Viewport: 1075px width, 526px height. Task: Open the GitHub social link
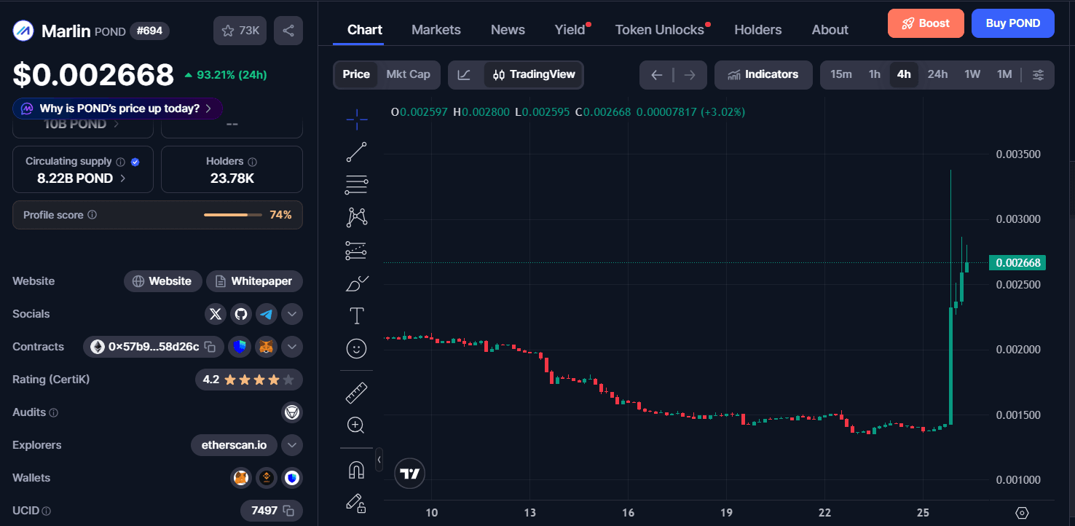click(x=241, y=314)
